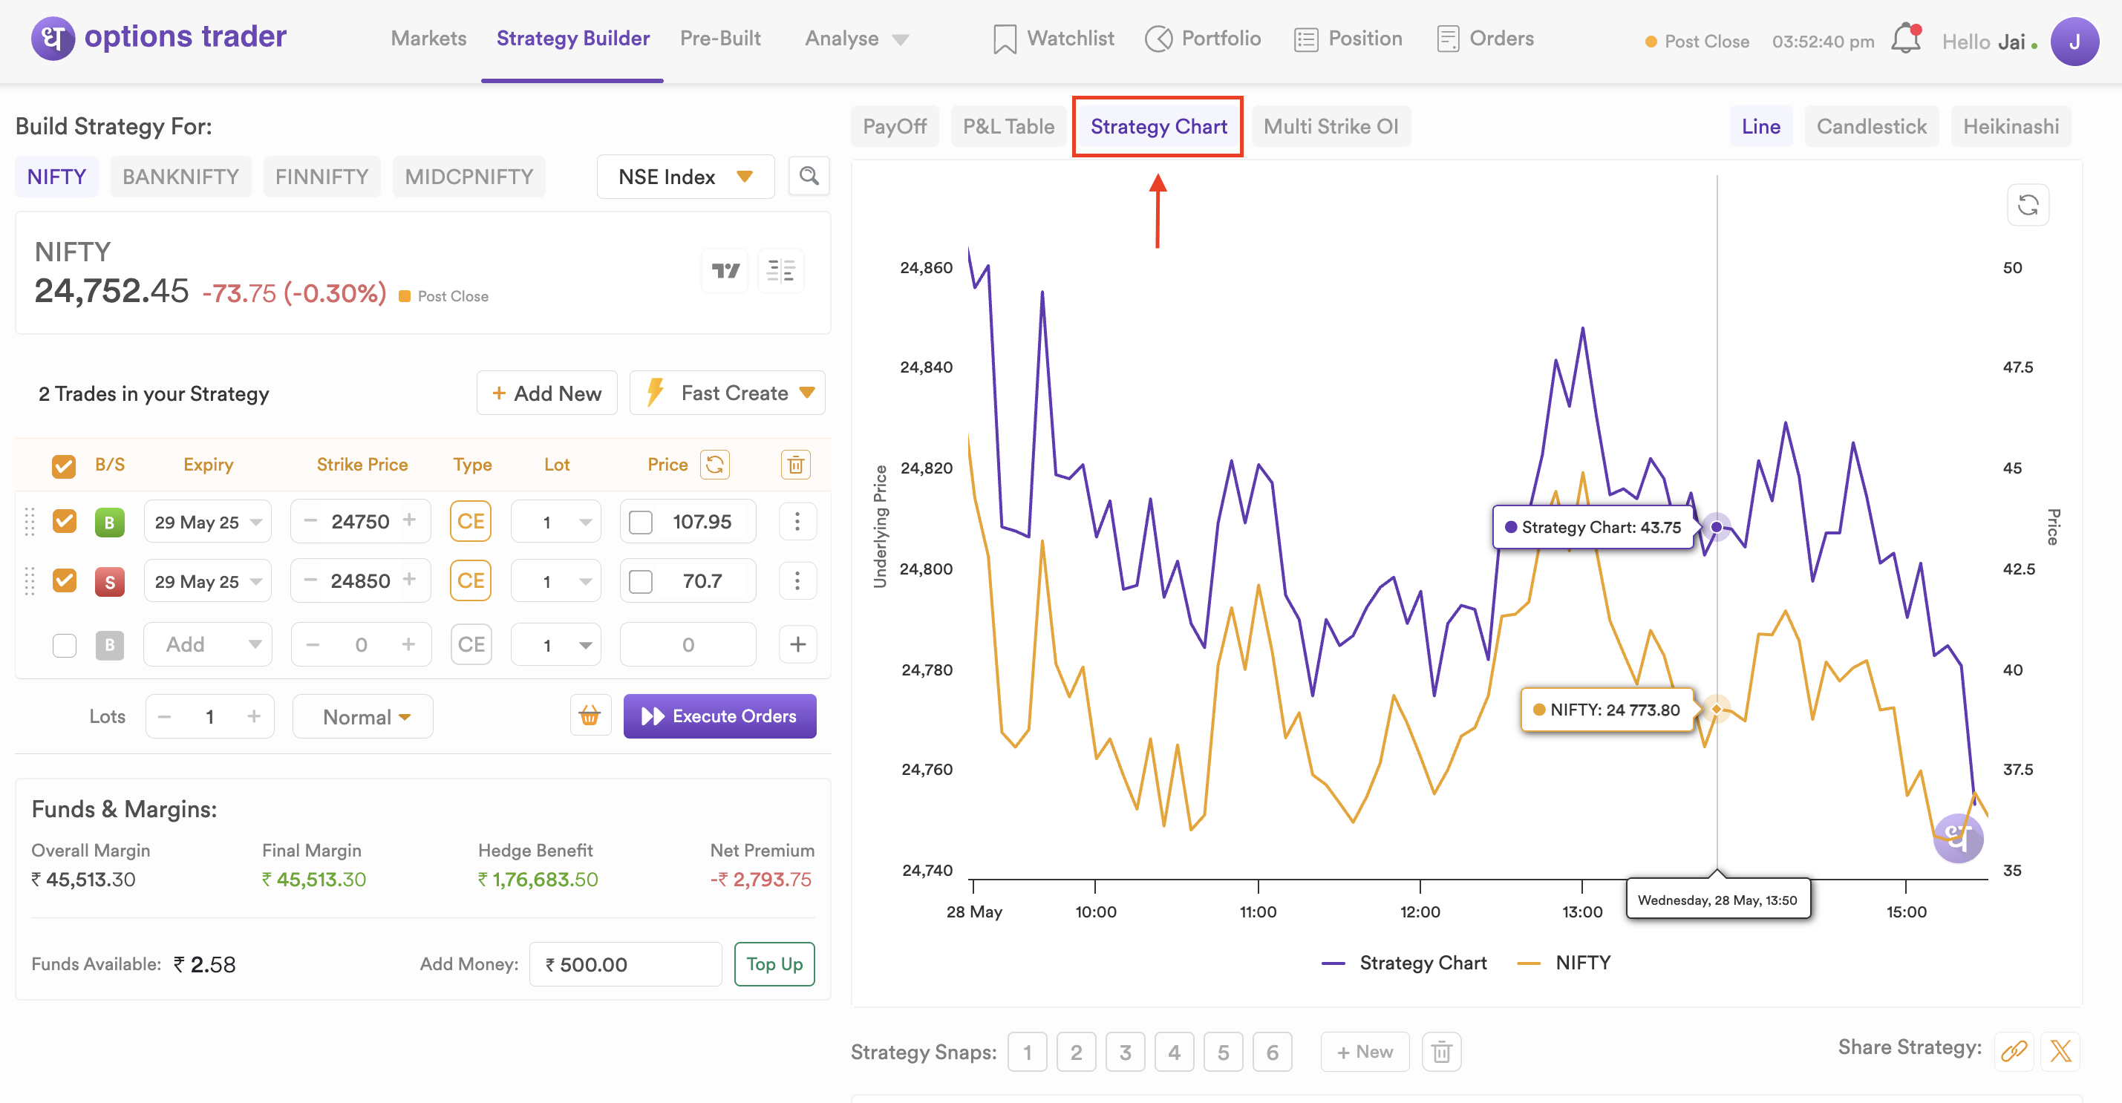2122x1103 pixels.
Task: Toggle NIFTY legend swatch
Action: pyautogui.click(x=1529, y=963)
